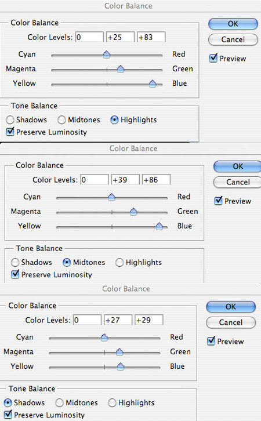This screenshot has height=421, width=261.
Task: Toggle Preserve Luminosity in bottom dialog
Action: tap(8, 415)
